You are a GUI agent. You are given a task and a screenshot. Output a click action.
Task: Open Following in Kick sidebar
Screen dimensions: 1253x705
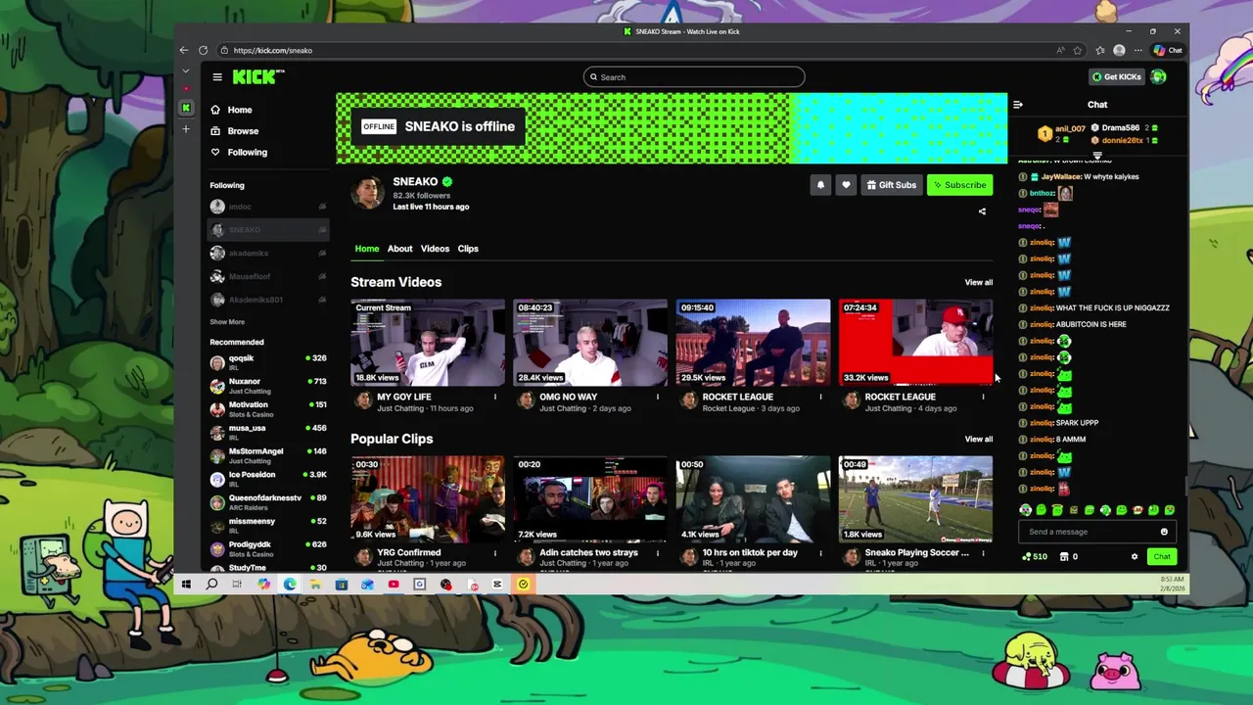(x=247, y=153)
